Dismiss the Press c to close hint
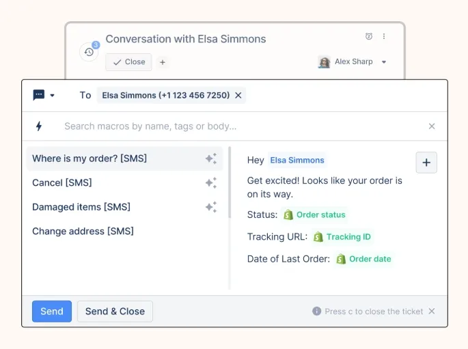Image resolution: width=468 pixels, height=349 pixels. (x=431, y=311)
